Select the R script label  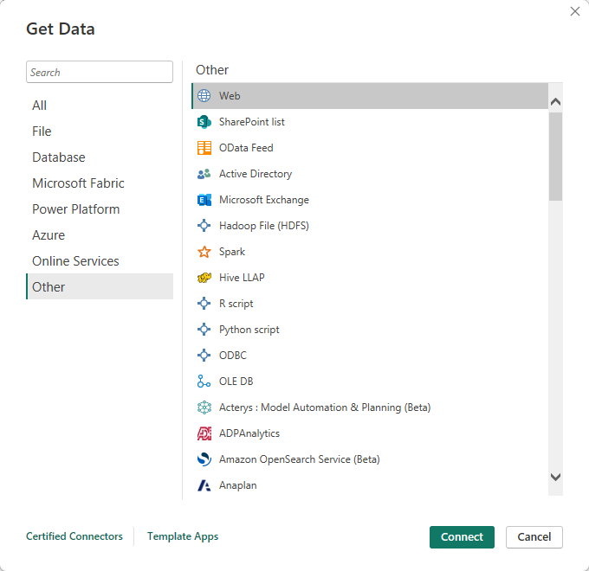[x=236, y=304]
